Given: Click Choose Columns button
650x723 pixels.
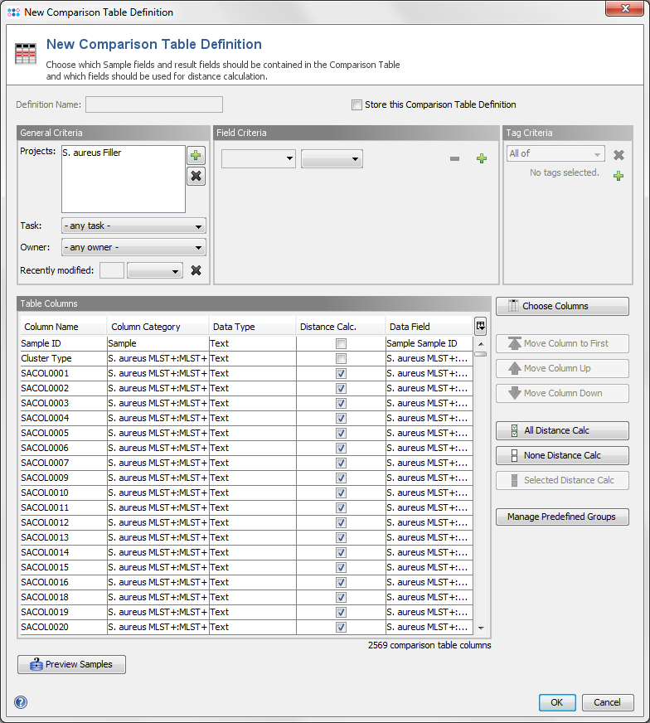Looking at the screenshot, I should tap(562, 306).
